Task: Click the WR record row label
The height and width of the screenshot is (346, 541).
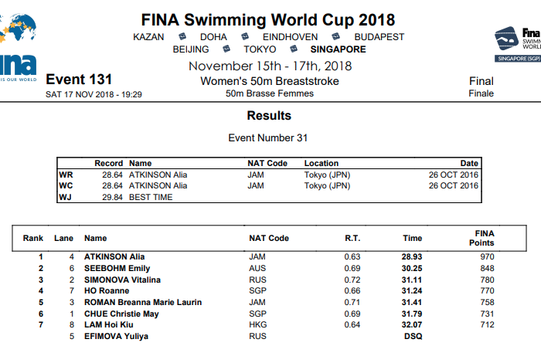Action: pyautogui.click(x=66, y=175)
